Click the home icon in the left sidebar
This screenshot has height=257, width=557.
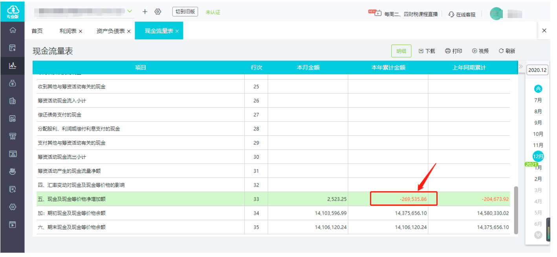(x=13, y=30)
